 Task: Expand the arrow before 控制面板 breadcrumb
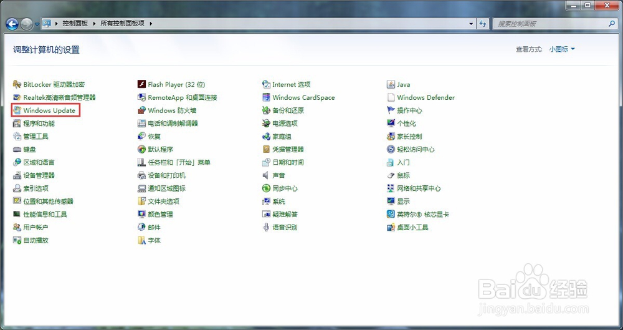coord(56,24)
